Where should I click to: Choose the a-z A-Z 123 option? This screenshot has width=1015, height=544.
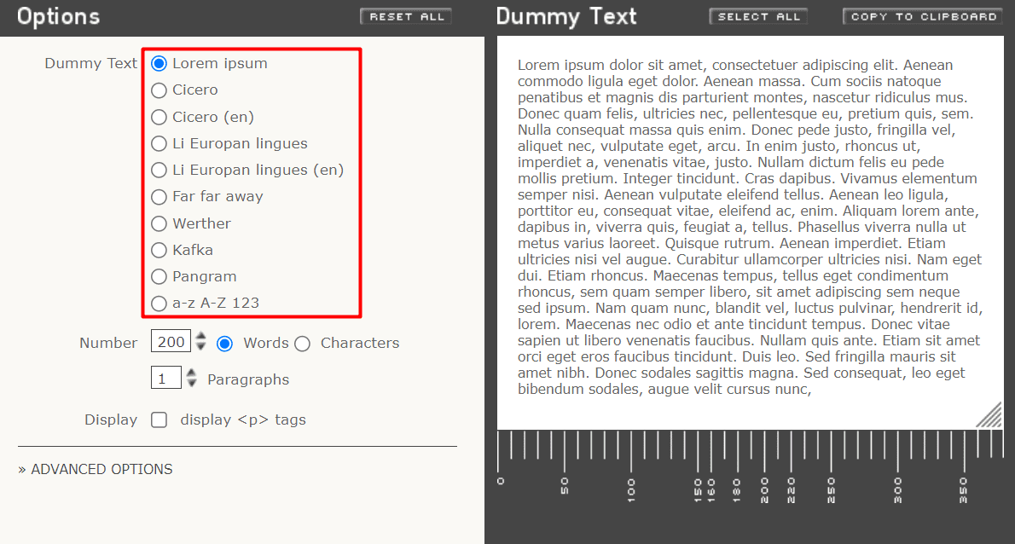pos(159,304)
